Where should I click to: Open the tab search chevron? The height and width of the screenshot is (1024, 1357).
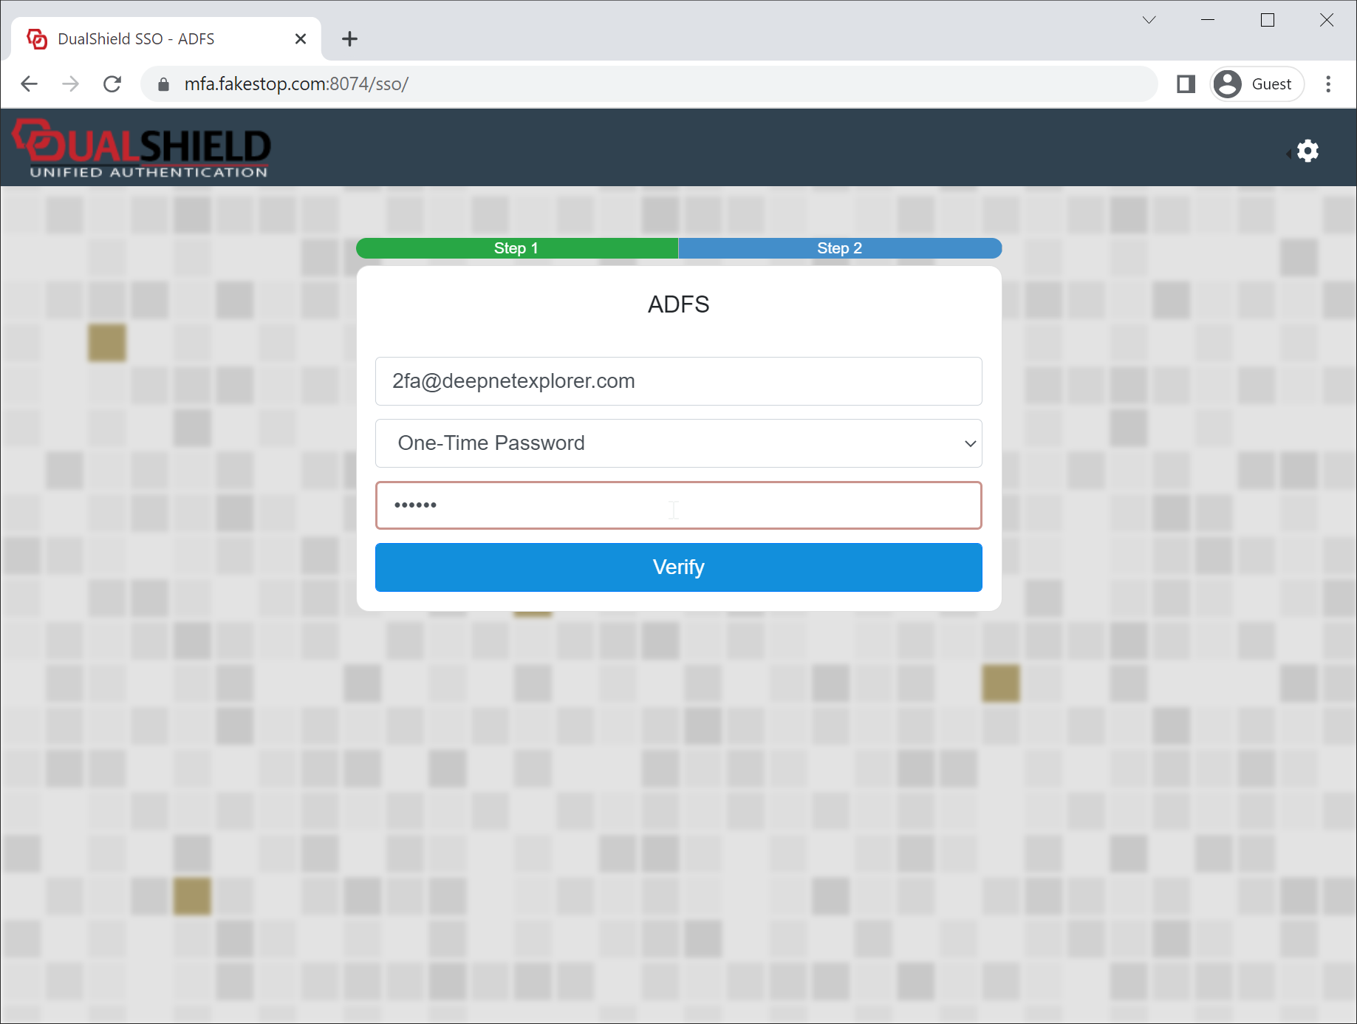[x=1149, y=20]
